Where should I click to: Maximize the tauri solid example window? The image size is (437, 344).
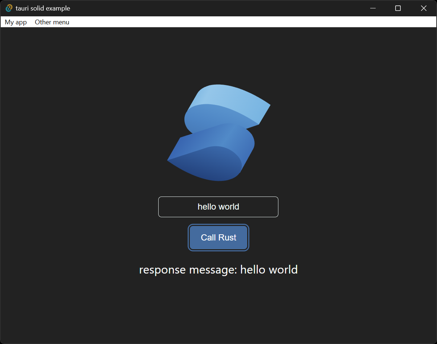tap(398, 8)
